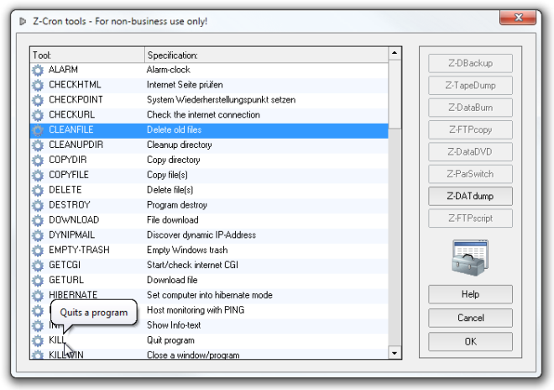Image resolution: width=554 pixels, height=390 pixels.
Task: Click 'Empty Windows trash' specification text
Action: coord(187,250)
